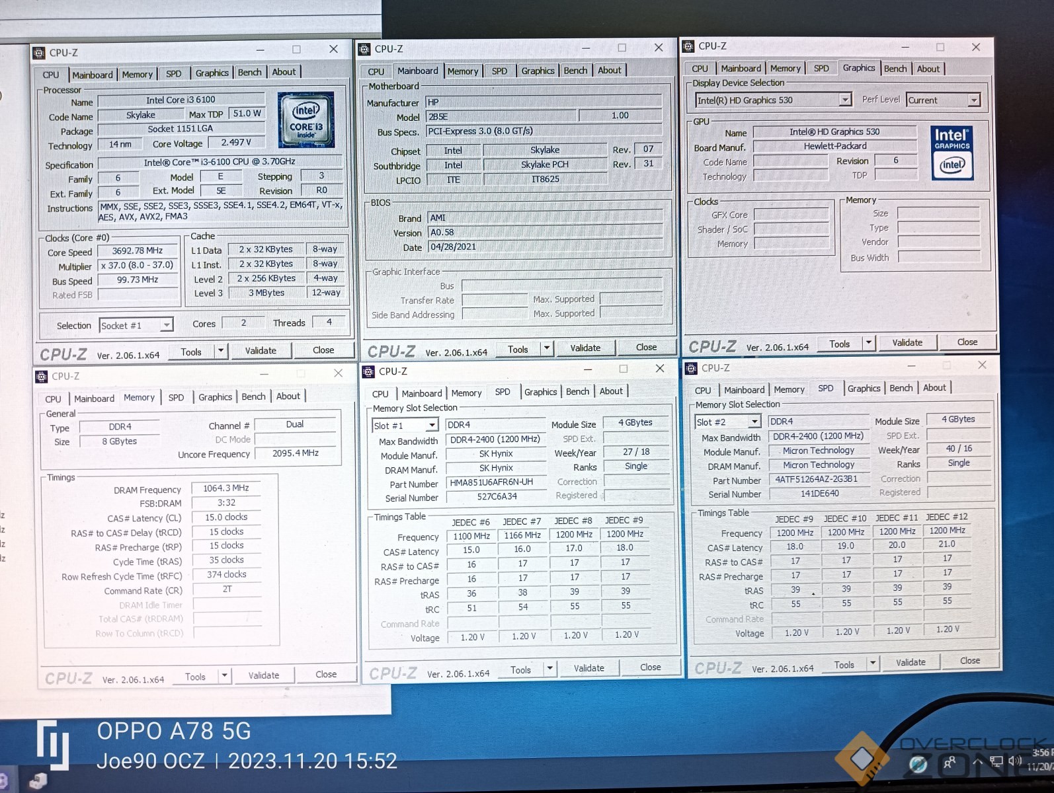Click Validate button in the CPU window
The height and width of the screenshot is (793, 1054).
click(261, 351)
